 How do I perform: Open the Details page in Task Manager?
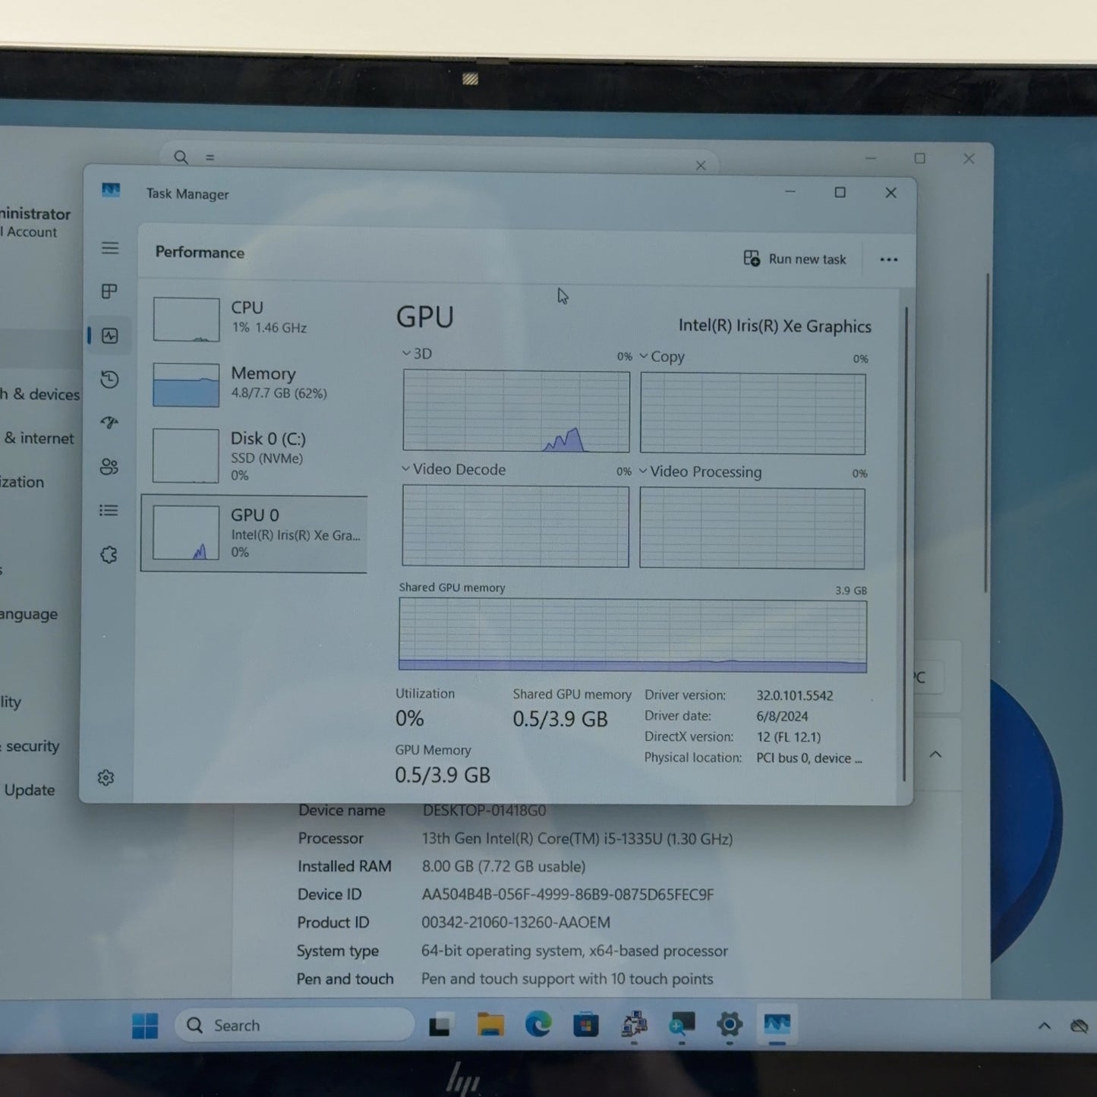(x=109, y=510)
